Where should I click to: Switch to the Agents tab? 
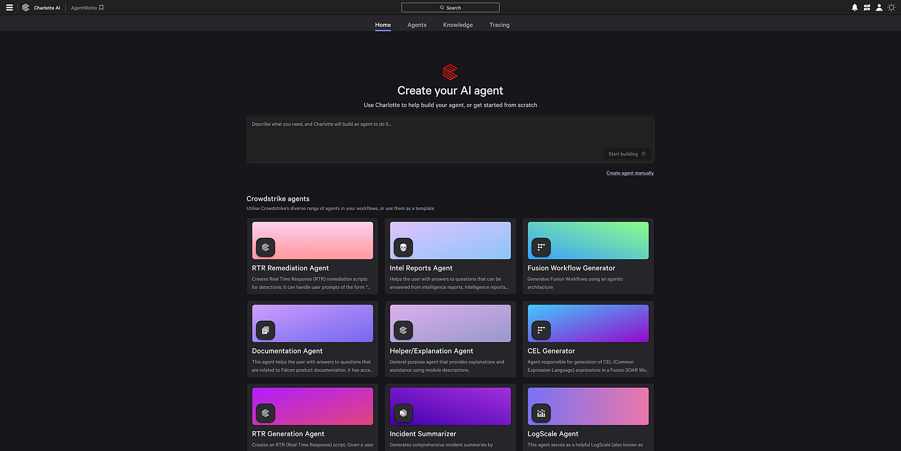tap(417, 25)
